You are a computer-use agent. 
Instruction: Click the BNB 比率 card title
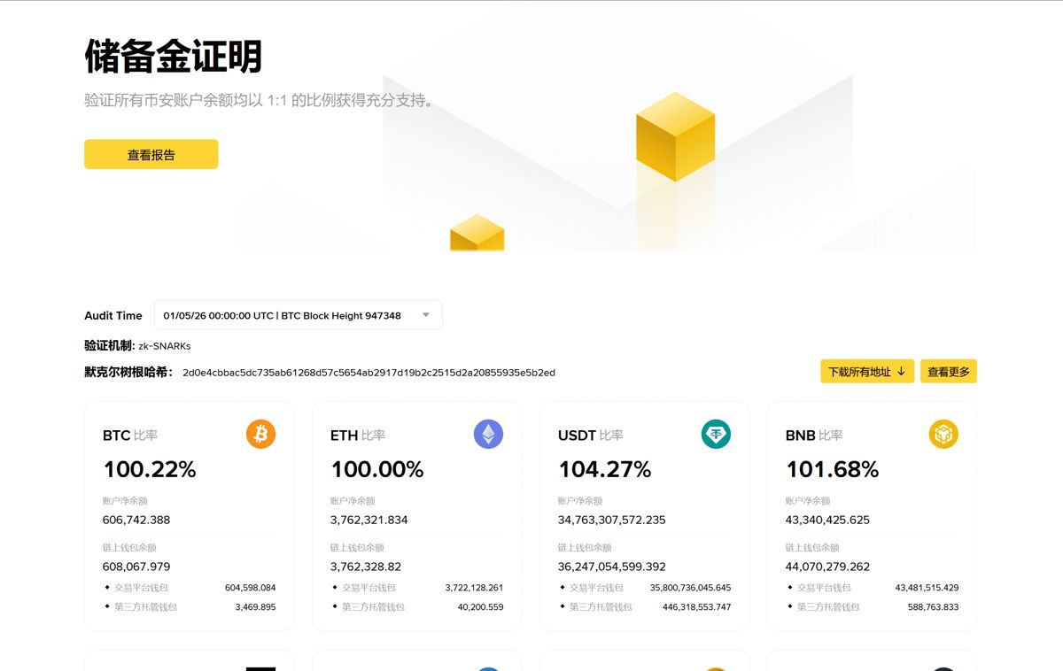click(814, 436)
